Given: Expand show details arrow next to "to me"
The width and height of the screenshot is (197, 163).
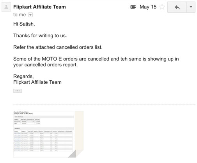Looking at the screenshot, I should click(x=30, y=15).
